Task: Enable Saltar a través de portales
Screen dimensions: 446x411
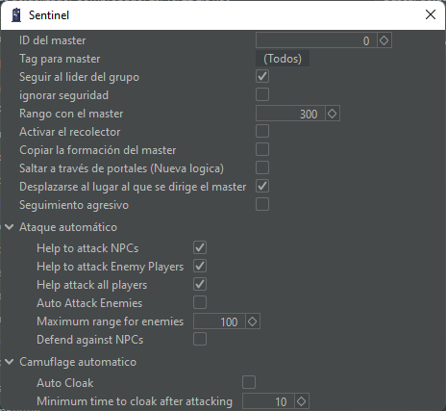Action: tap(262, 167)
